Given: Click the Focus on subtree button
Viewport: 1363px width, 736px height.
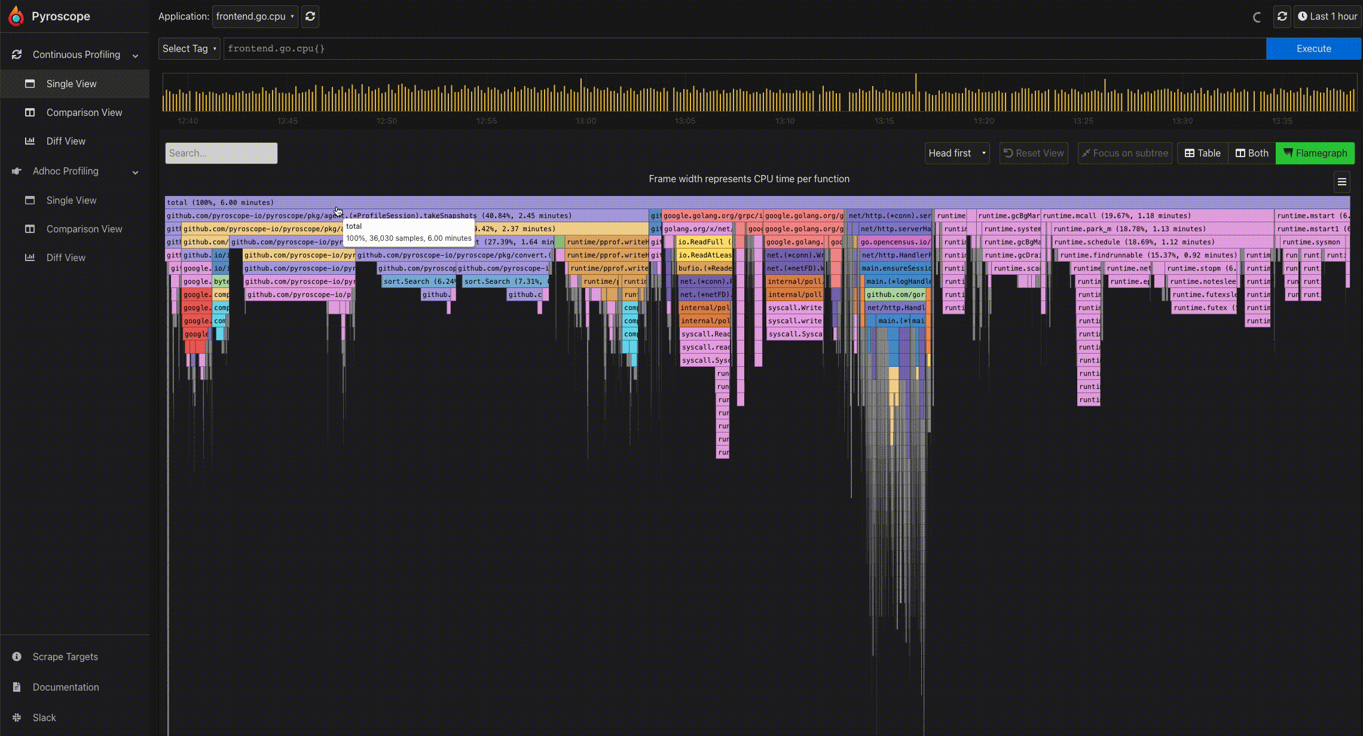Looking at the screenshot, I should [x=1125, y=154].
